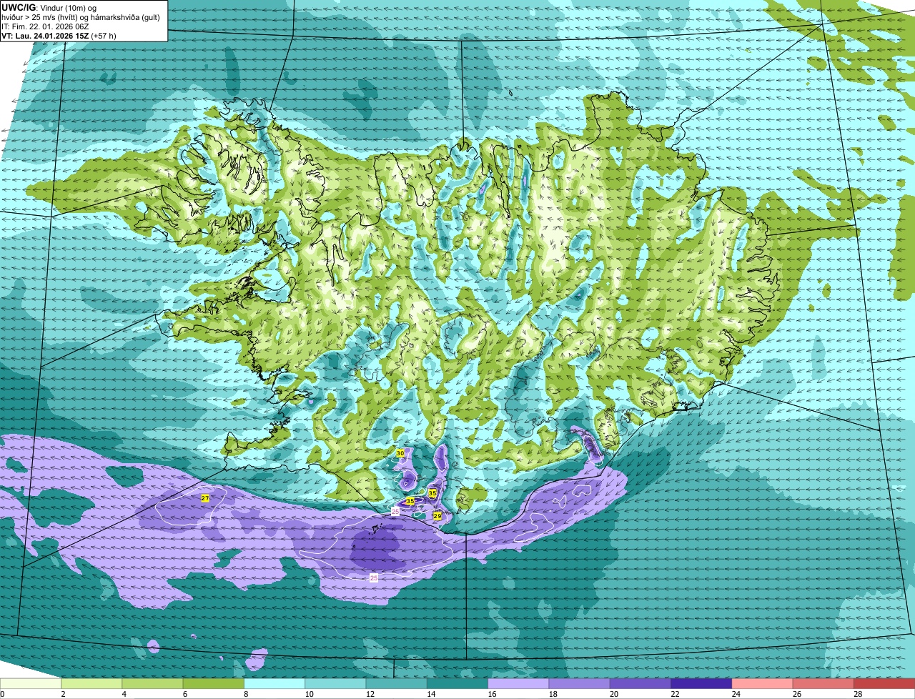Click the pale yellow 0–2 m/s legend swatch
Image resolution: width=915 pixels, height=699 pixels.
(31, 684)
